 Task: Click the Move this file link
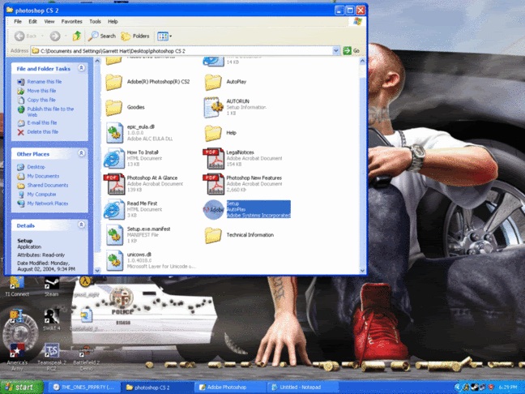pyautogui.click(x=41, y=91)
